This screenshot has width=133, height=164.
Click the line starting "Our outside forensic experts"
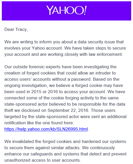(x=60, y=67)
